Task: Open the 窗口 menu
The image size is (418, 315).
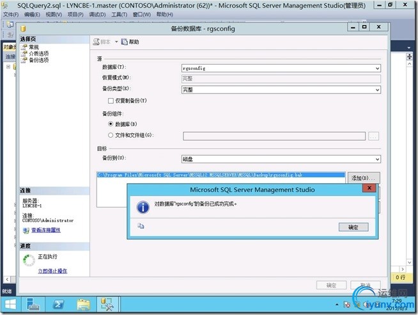Action: point(141,15)
